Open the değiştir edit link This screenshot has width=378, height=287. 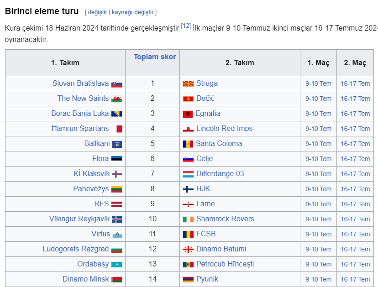tap(97, 12)
